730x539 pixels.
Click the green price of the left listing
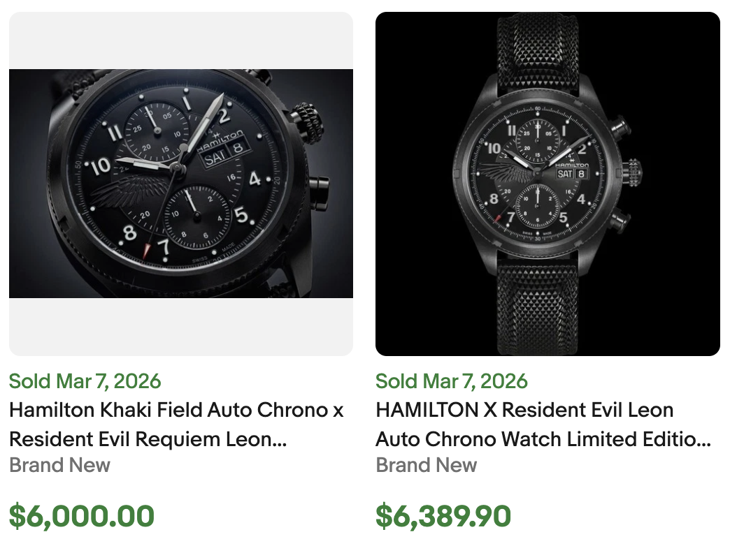82,515
